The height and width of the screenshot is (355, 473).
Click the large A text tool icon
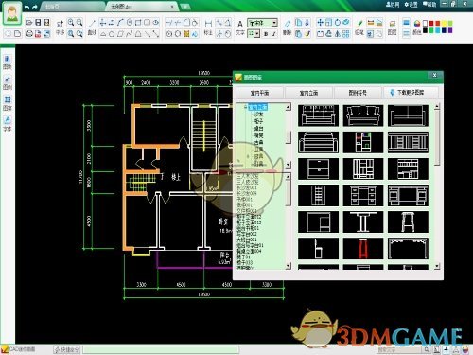click(240, 24)
